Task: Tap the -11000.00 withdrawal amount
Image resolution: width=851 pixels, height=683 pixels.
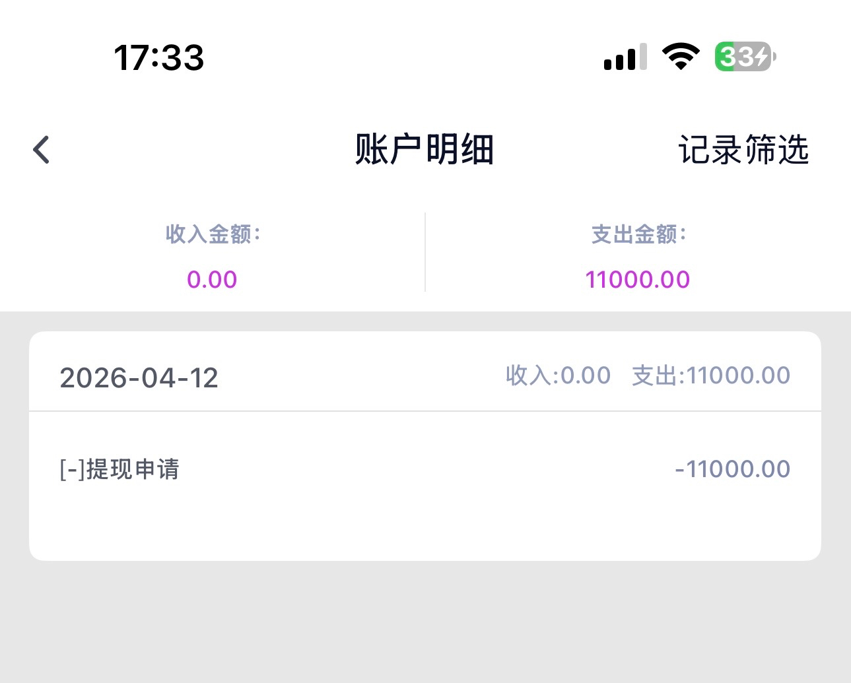Action: point(732,469)
